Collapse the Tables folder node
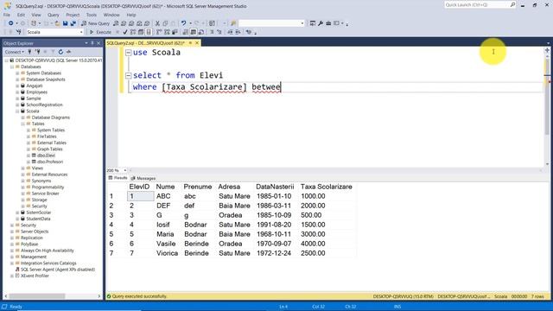553x311 pixels. [23, 124]
